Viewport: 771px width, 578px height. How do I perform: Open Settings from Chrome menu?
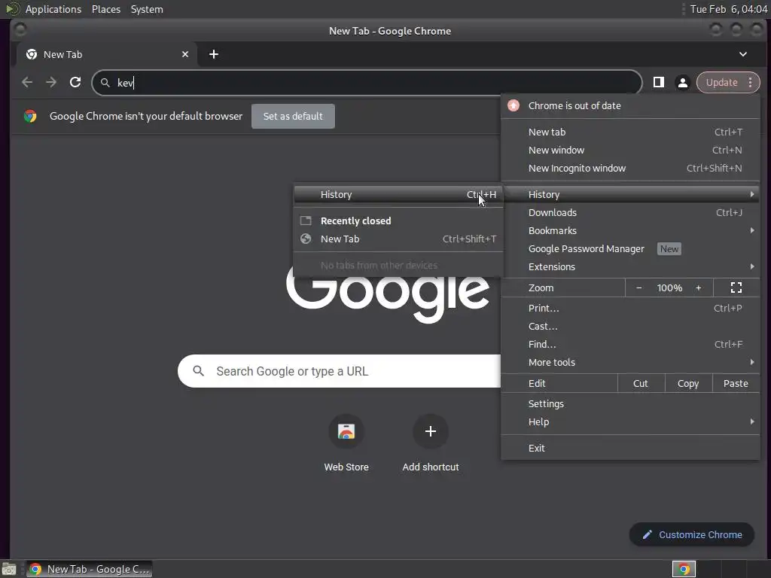pyautogui.click(x=630, y=404)
